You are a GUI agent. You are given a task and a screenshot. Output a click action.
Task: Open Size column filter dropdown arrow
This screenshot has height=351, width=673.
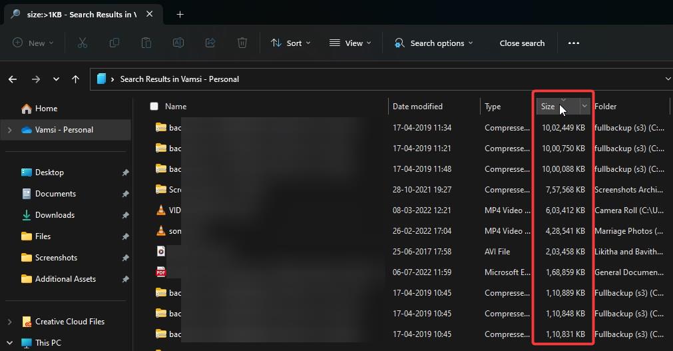click(x=584, y=106)
